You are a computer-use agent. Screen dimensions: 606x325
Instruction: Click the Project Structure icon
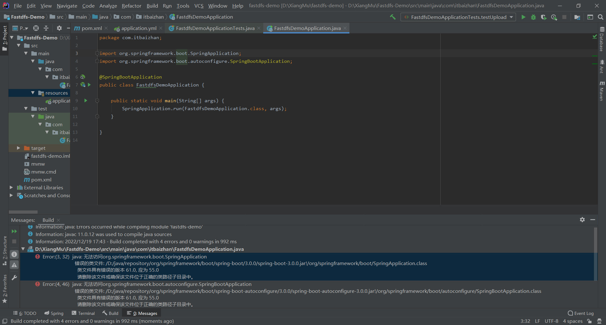[577, 17]
